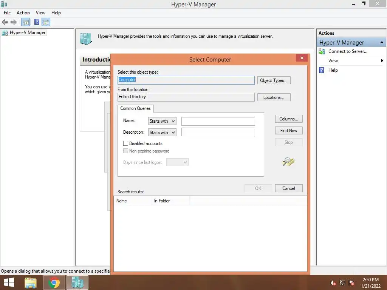Open the Windows Start button

(x=9, y=282)
